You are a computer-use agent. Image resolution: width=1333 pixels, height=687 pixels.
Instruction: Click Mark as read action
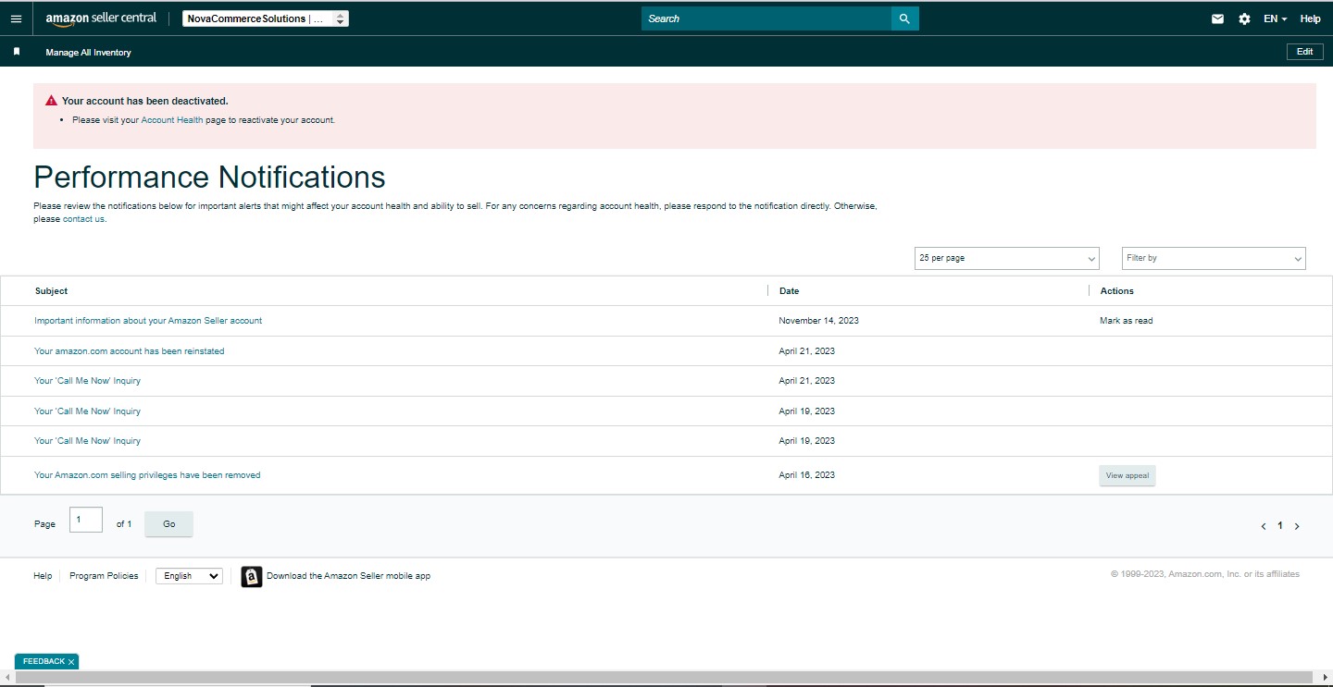(x=1126, y=321)
